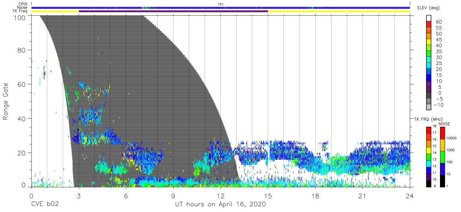Pick the black bottom segment of TX FRQ bar
The height and width of the screenshot is (212, 461).
click(429, 184)
